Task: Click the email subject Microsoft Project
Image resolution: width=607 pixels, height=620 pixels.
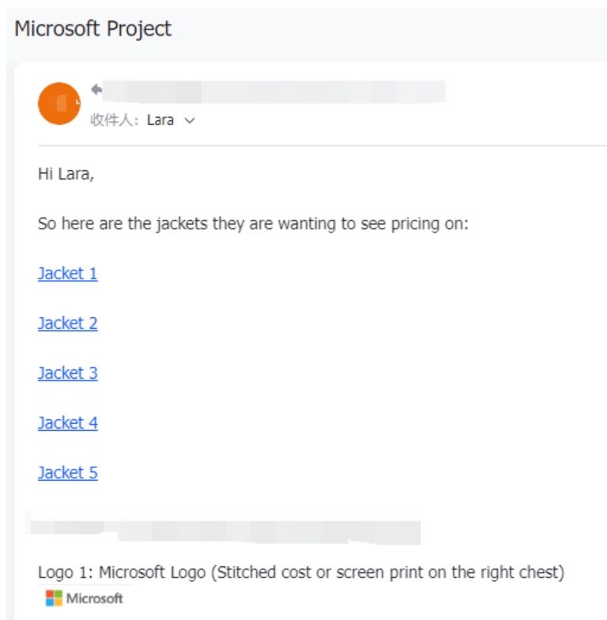Action: click(92, 29)
